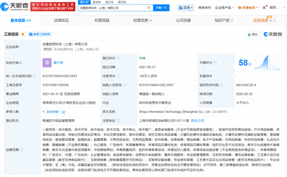
Task: Click help icon beside 纳税人识别号
Action: tap(125, 85)
